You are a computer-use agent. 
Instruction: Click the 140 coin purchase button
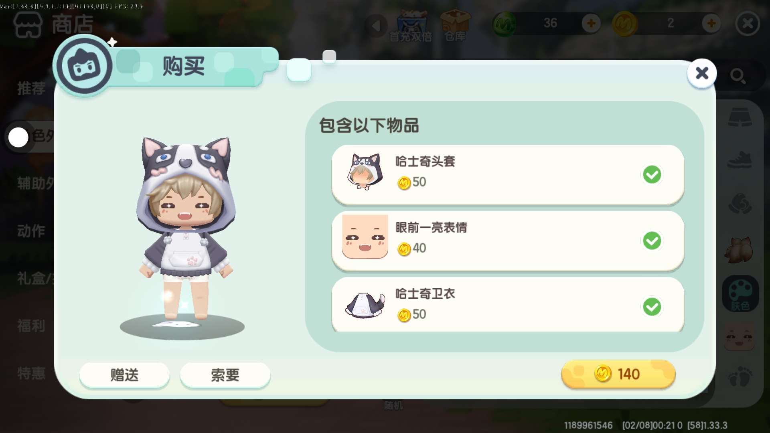(618, 374)
